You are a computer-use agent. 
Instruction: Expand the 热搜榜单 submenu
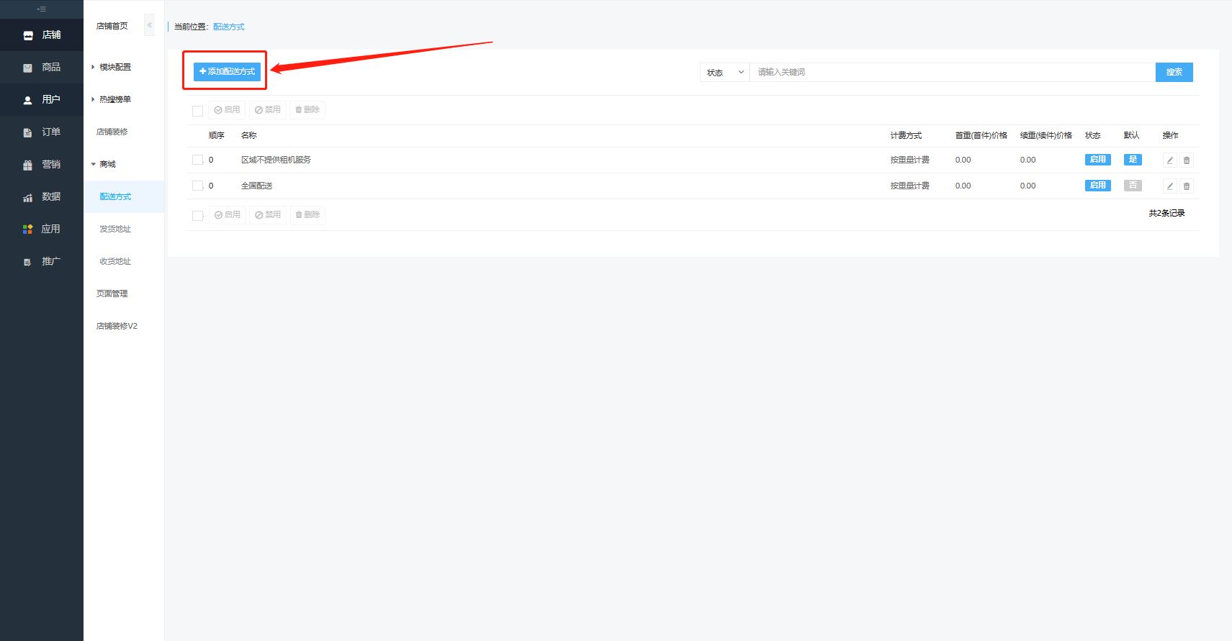click(114, 99)
